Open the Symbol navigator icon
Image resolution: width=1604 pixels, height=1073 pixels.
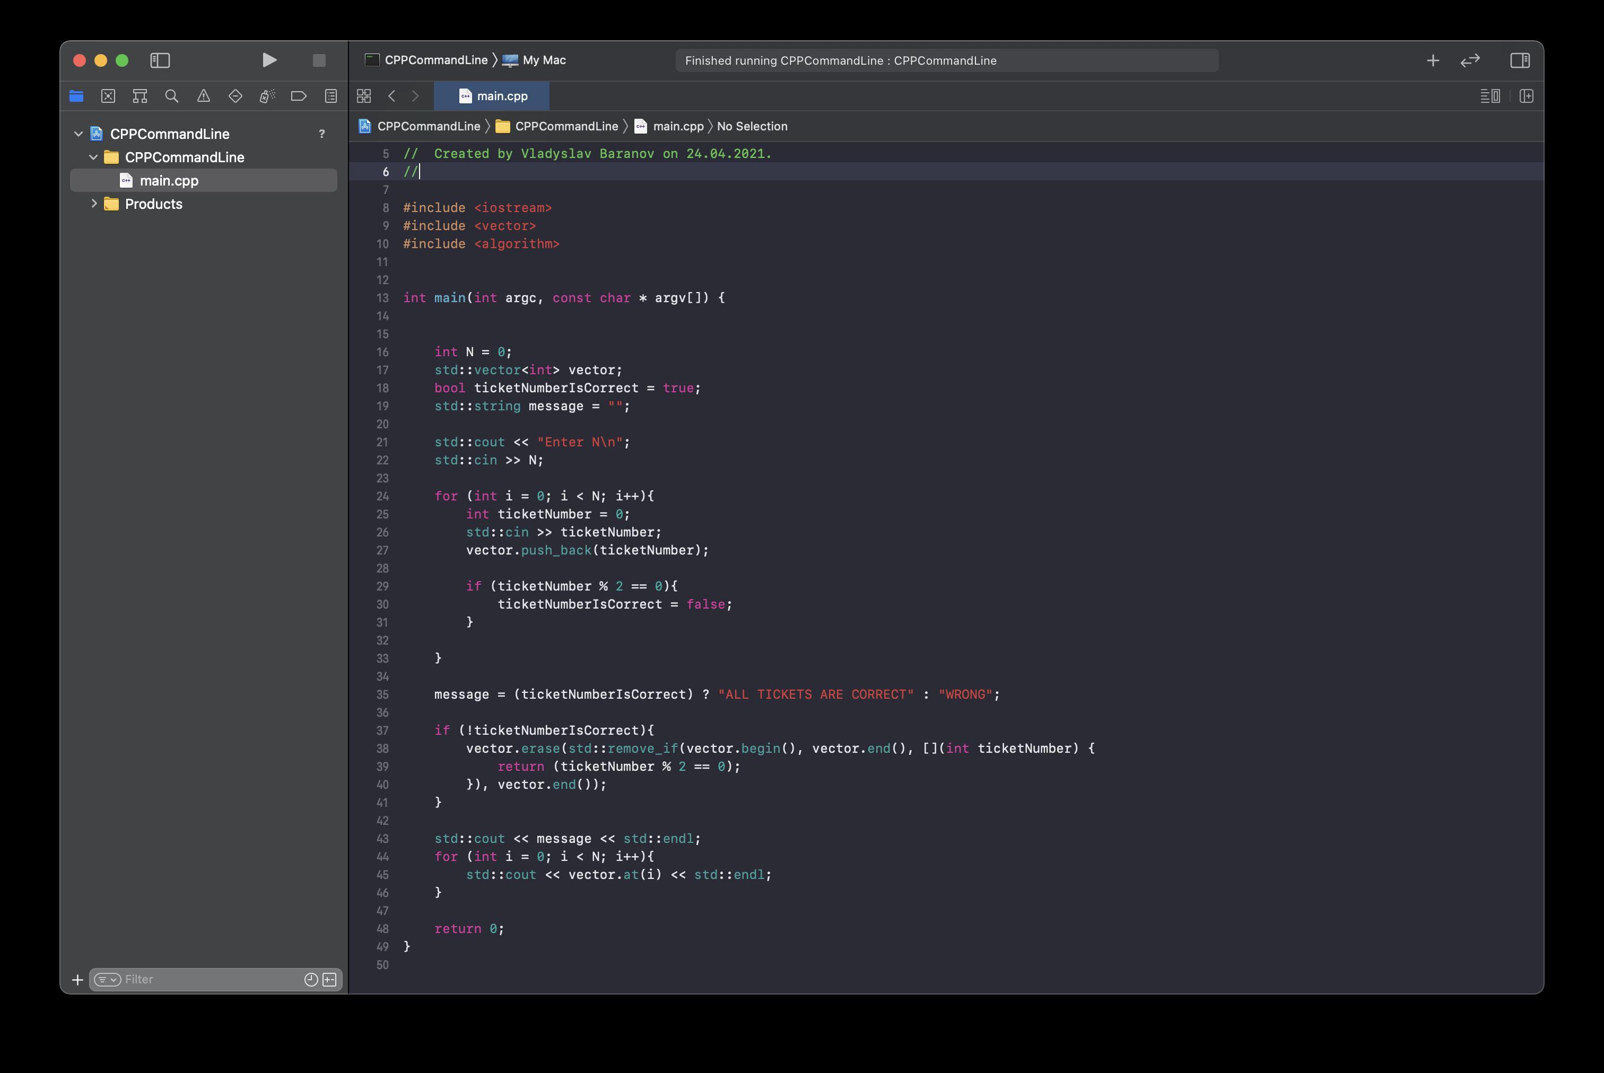(140, 96)
